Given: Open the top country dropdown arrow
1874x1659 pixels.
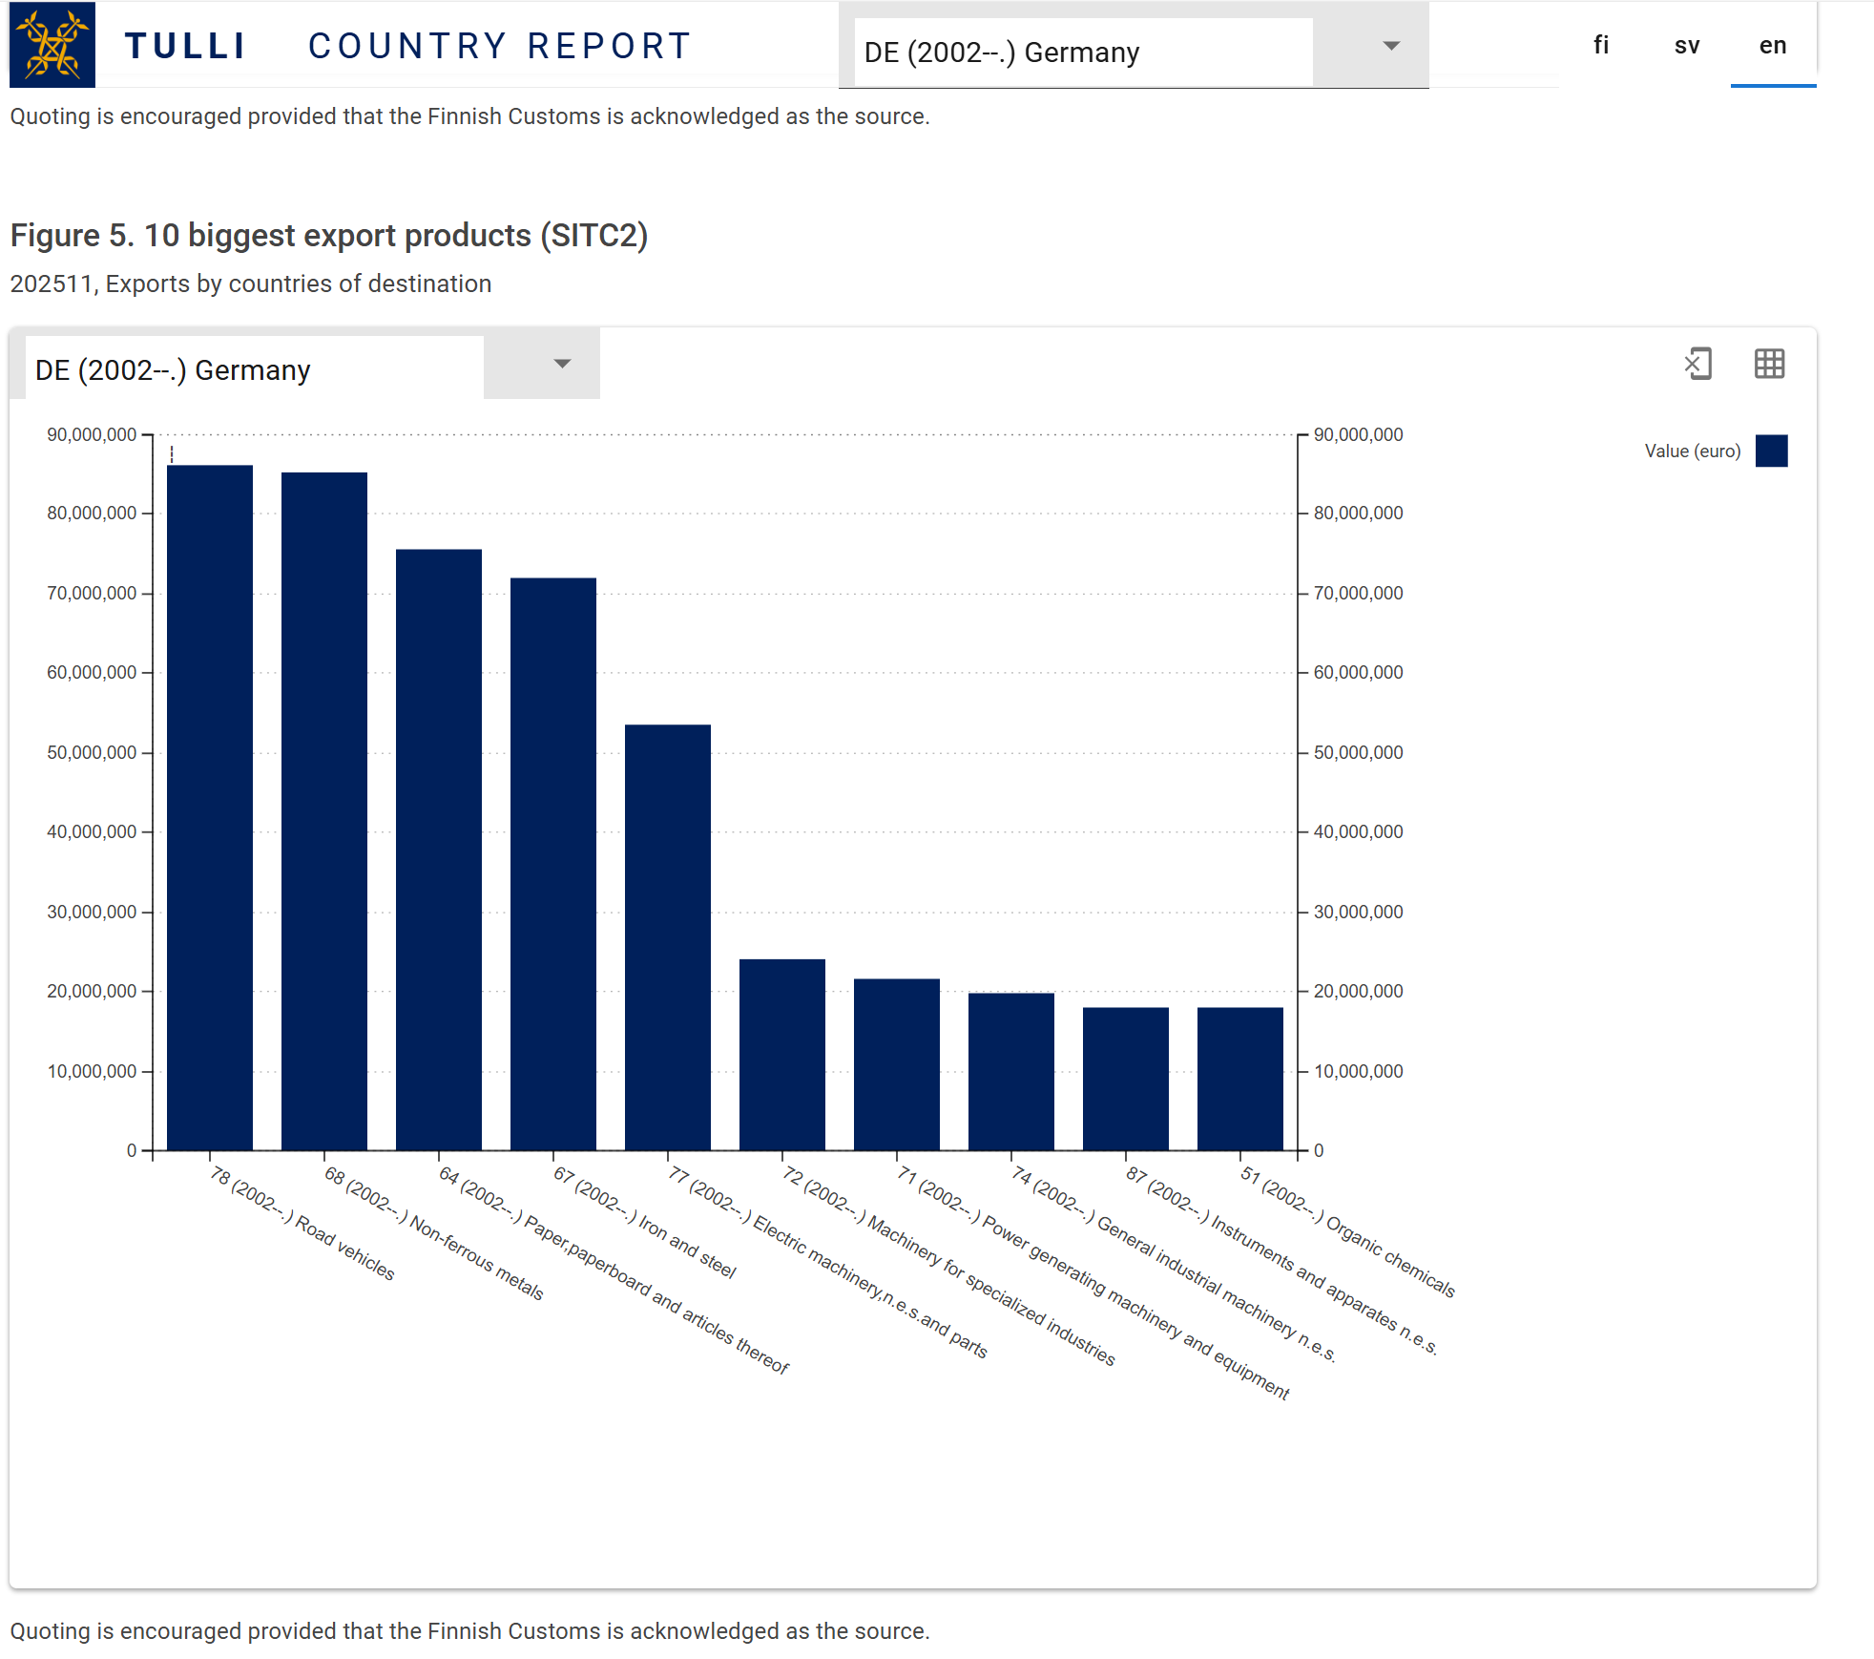Looking at the screenshot, I should (1391, 46).
